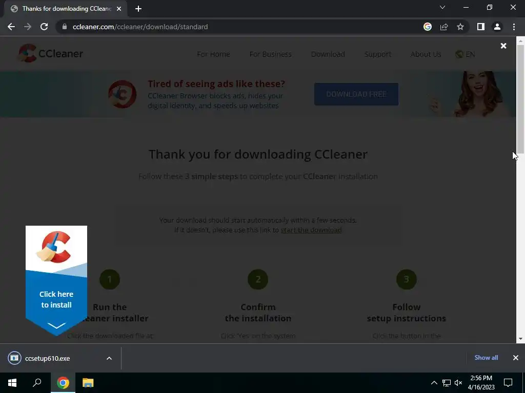Click the scrollbar up arrow
This screenshot has height=393, width=525.
coord(520,41)
